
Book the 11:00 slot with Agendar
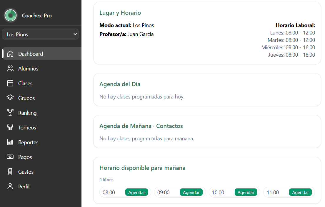point(300,192)
